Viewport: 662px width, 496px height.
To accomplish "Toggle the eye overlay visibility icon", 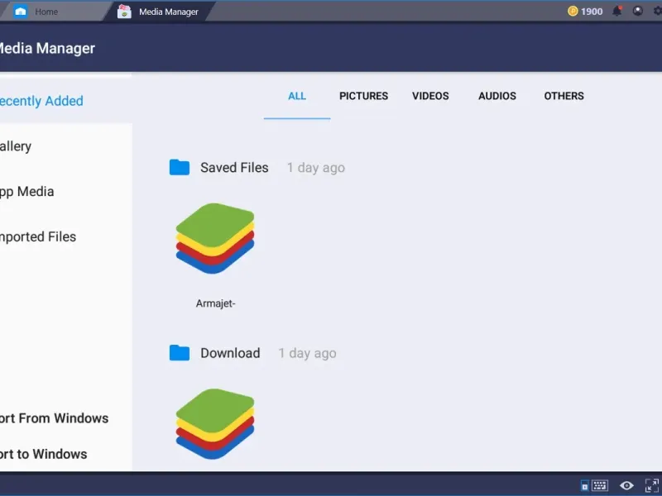I will coord(626,486).
